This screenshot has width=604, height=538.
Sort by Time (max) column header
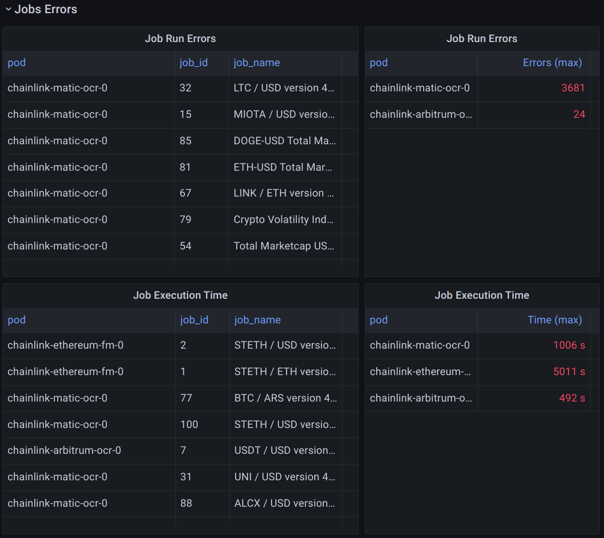coord(554,320)
